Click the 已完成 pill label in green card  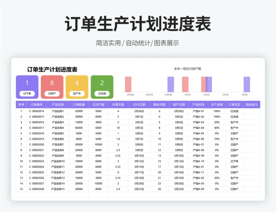coord(102,94)
